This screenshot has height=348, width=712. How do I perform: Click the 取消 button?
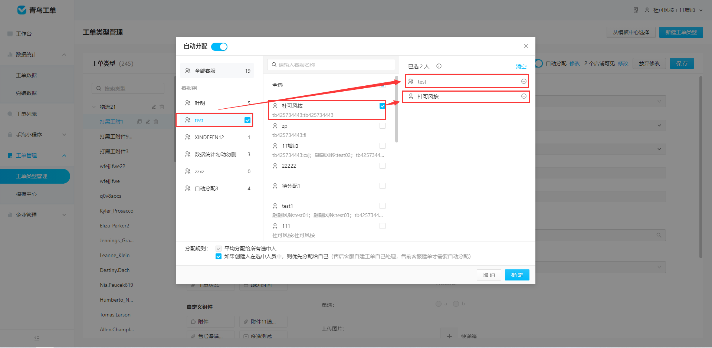489,275
